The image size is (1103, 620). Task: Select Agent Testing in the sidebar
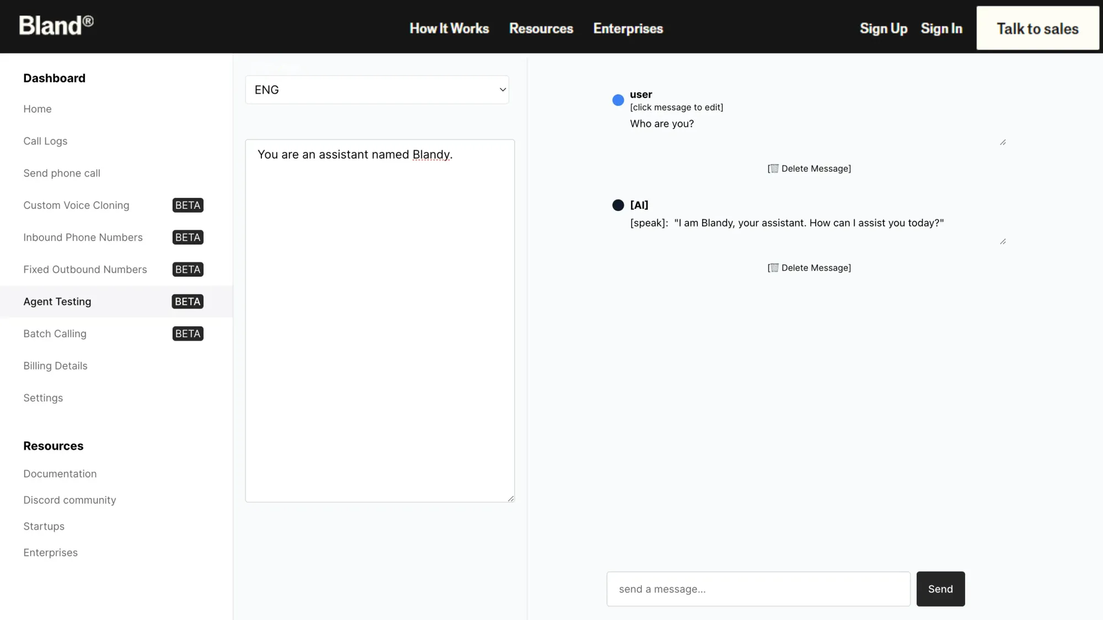point(57,301)
